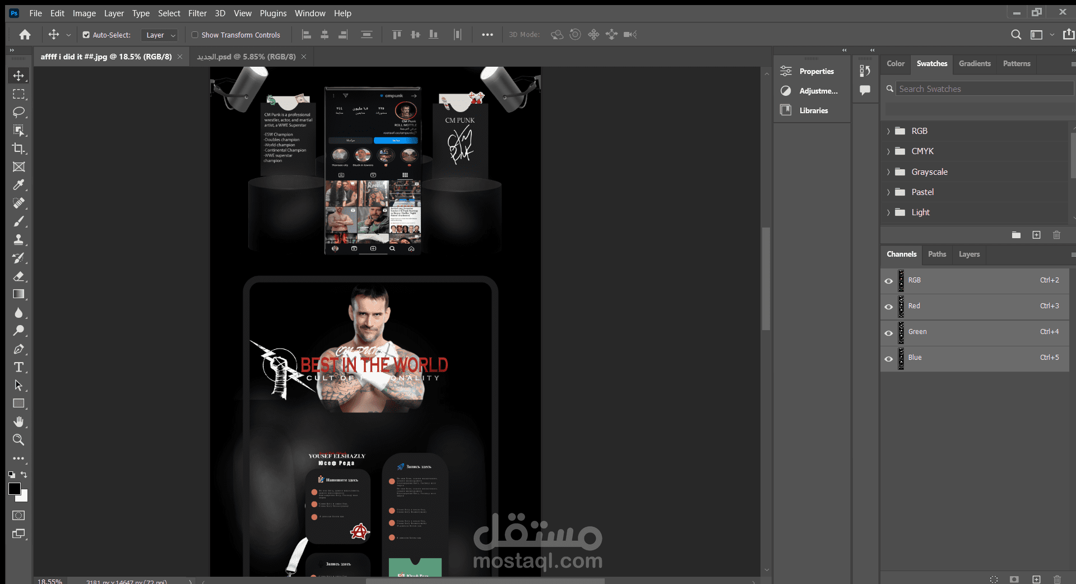Viewport: 1076px width, 584px height.
Task: Create new swatch group folder icon
Action: [x=1016, y=235]
